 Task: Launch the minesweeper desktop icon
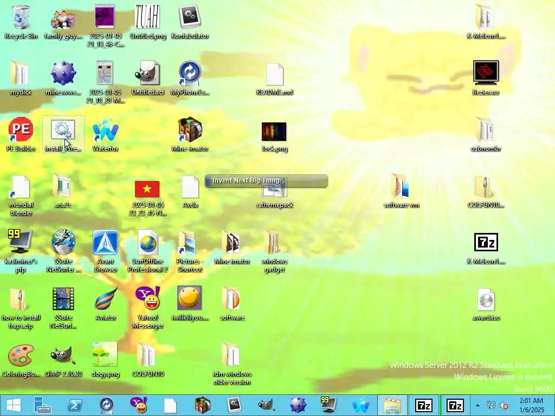click(63, 78)
